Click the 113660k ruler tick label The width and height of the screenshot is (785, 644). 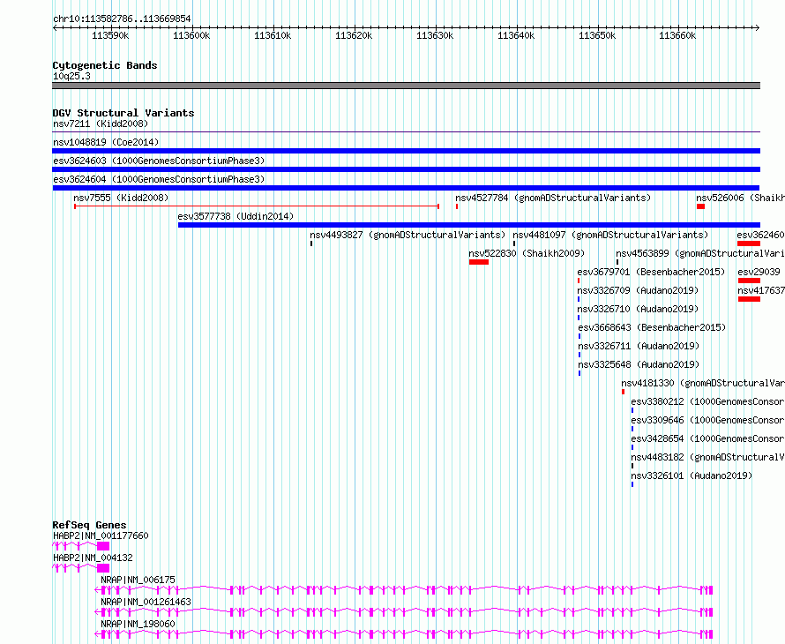(x=677, y=35)
